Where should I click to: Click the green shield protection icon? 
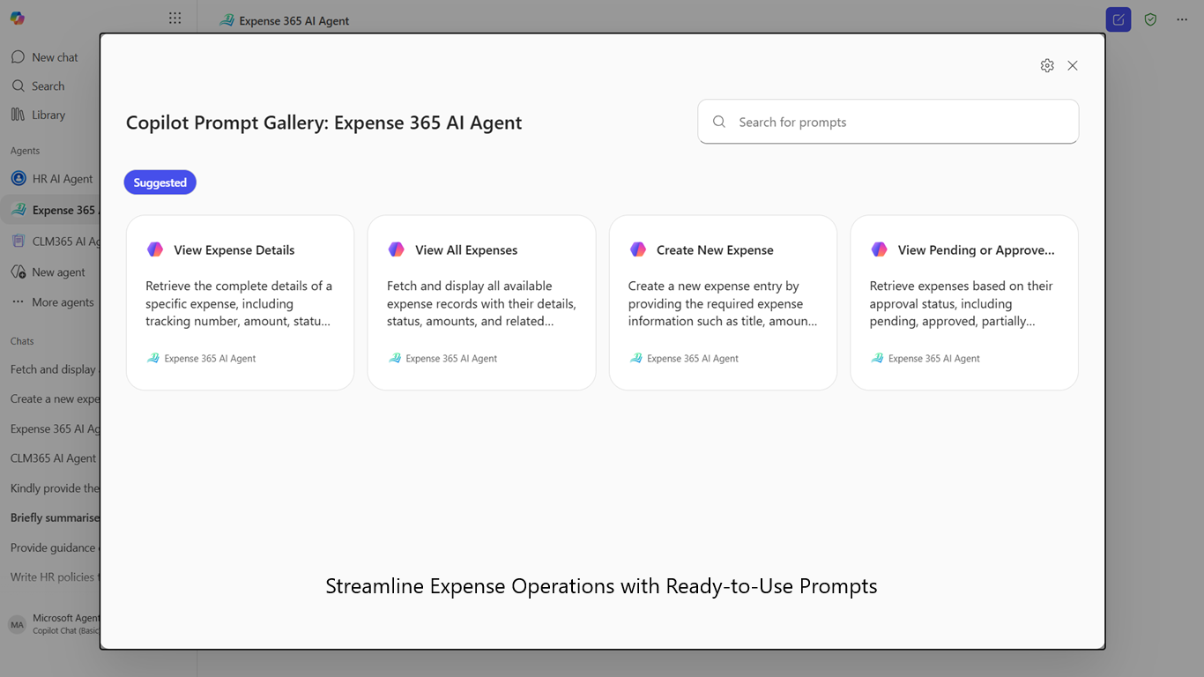[1150, 19]
